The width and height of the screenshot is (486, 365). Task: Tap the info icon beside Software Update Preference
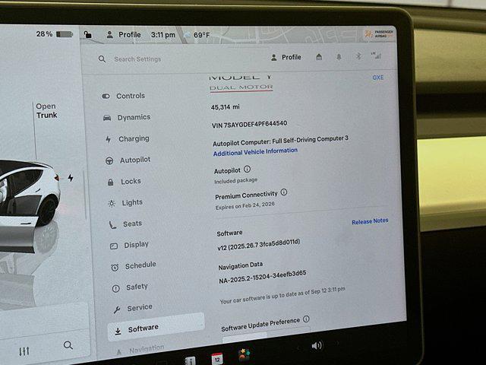click(x=306, y=319)
